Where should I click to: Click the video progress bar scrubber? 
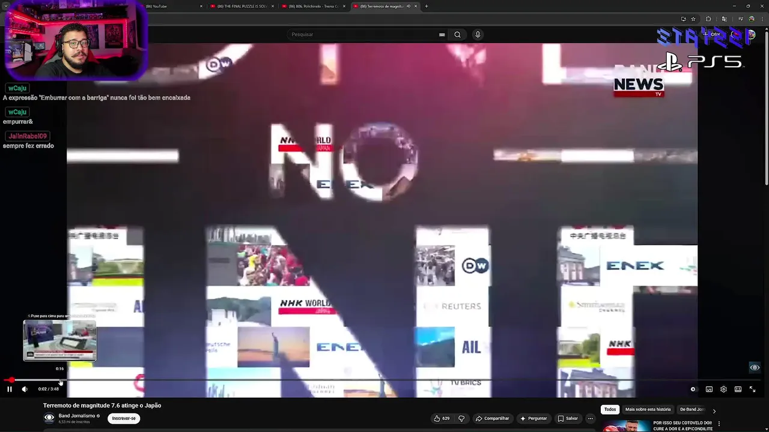[x=11, y=380]
